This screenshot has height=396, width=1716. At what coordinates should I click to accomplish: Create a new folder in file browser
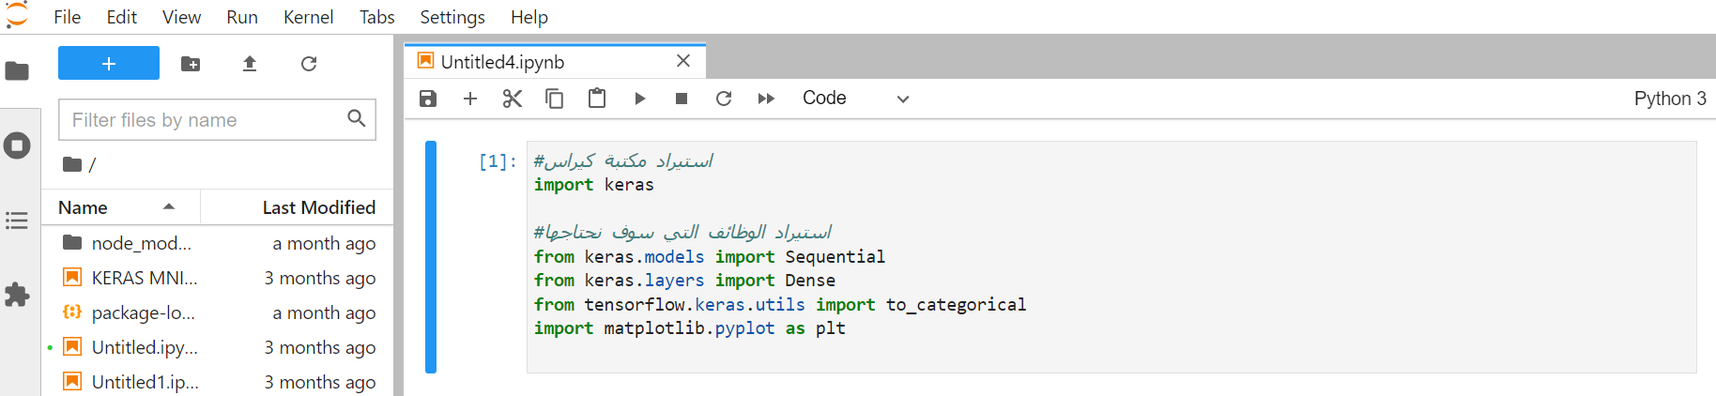coord(191,64)
